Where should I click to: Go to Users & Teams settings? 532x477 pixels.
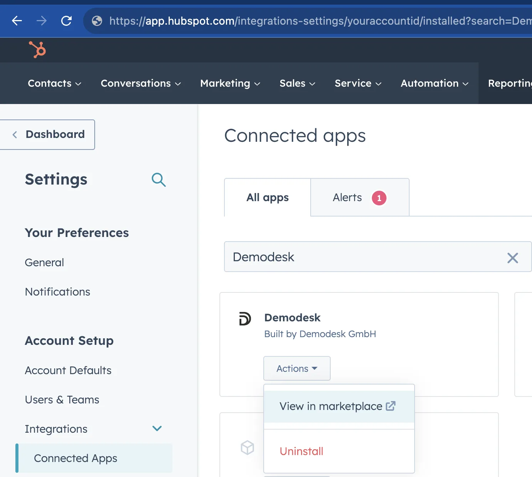coord(62,400)
